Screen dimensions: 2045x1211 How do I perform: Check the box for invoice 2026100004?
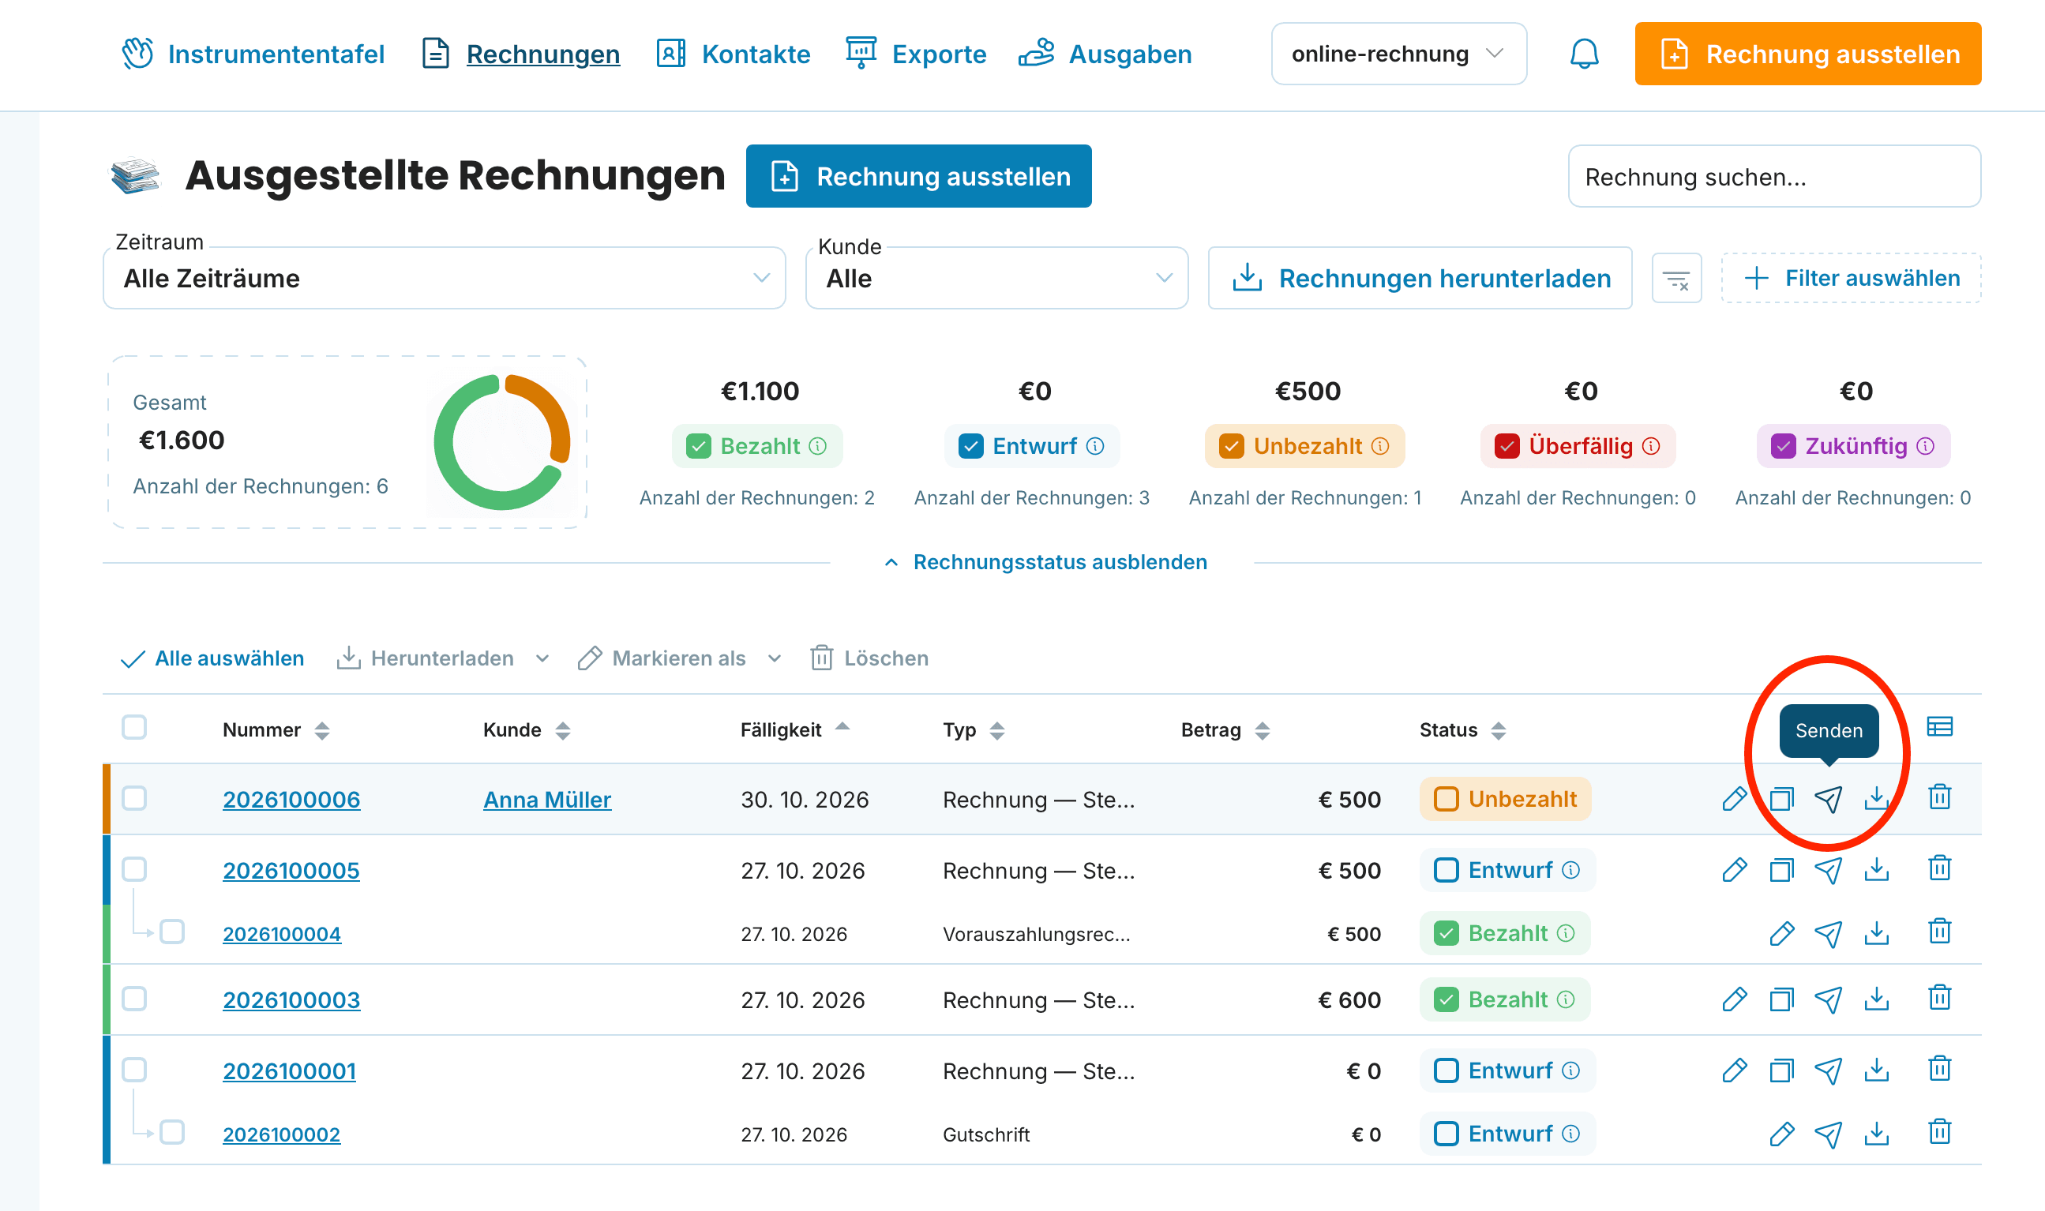point(171,931)
